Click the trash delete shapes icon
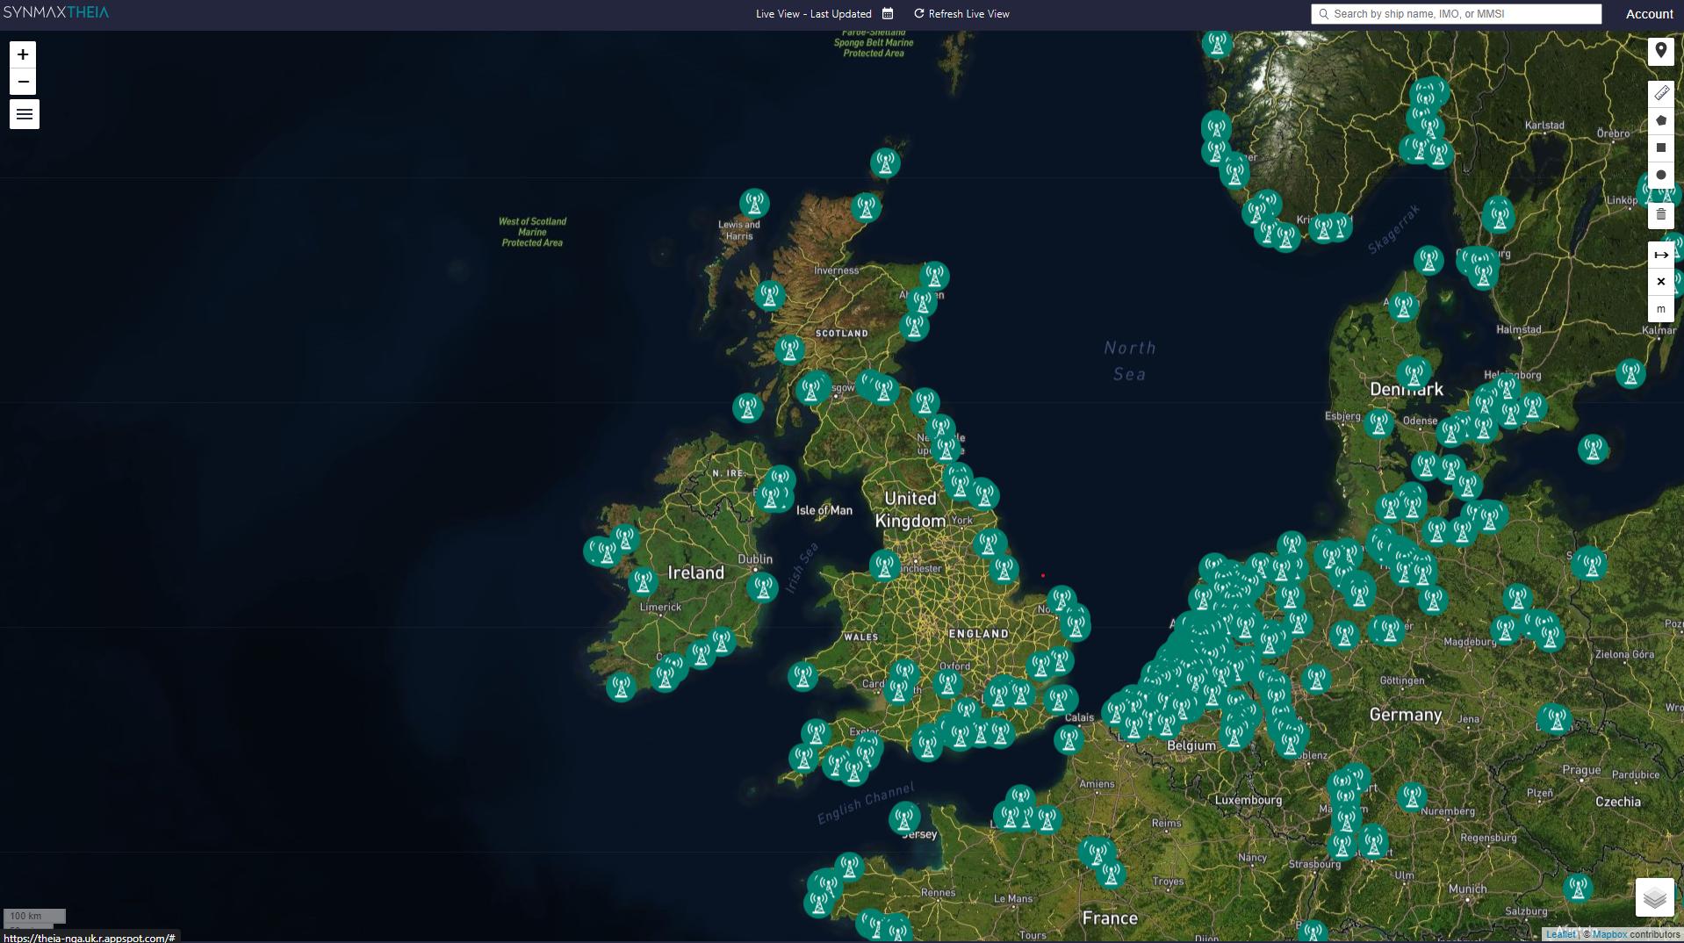 tap(1660, 214)
